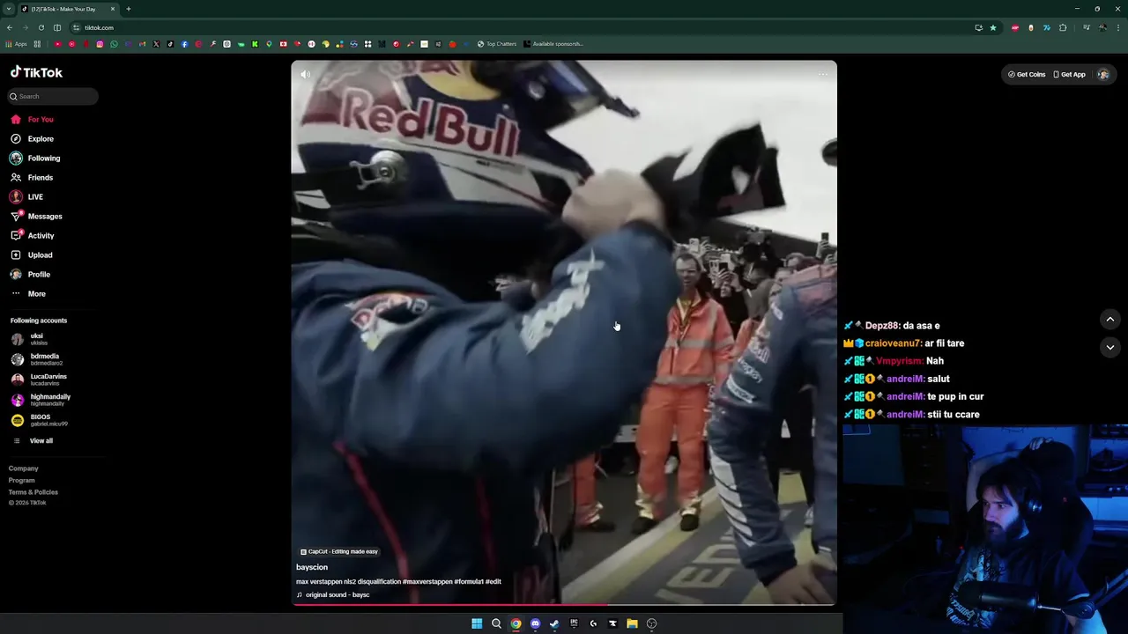Open tab search dropdown arrow
Image resolution: width=1128 pixels, height=634 pixels.
[x=9, y=9]
